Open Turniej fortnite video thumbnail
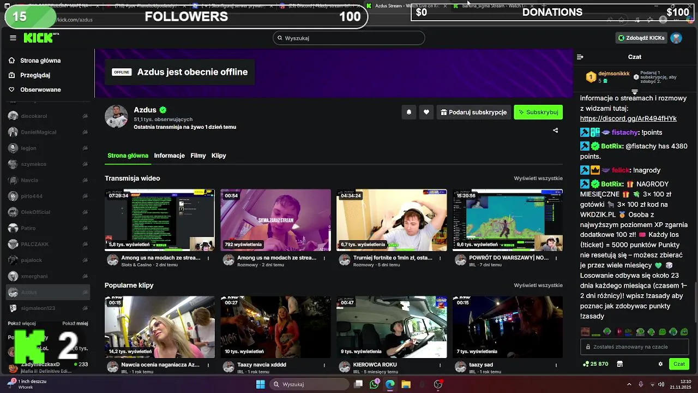Screen dimensions: 698x393 [392, 220]
